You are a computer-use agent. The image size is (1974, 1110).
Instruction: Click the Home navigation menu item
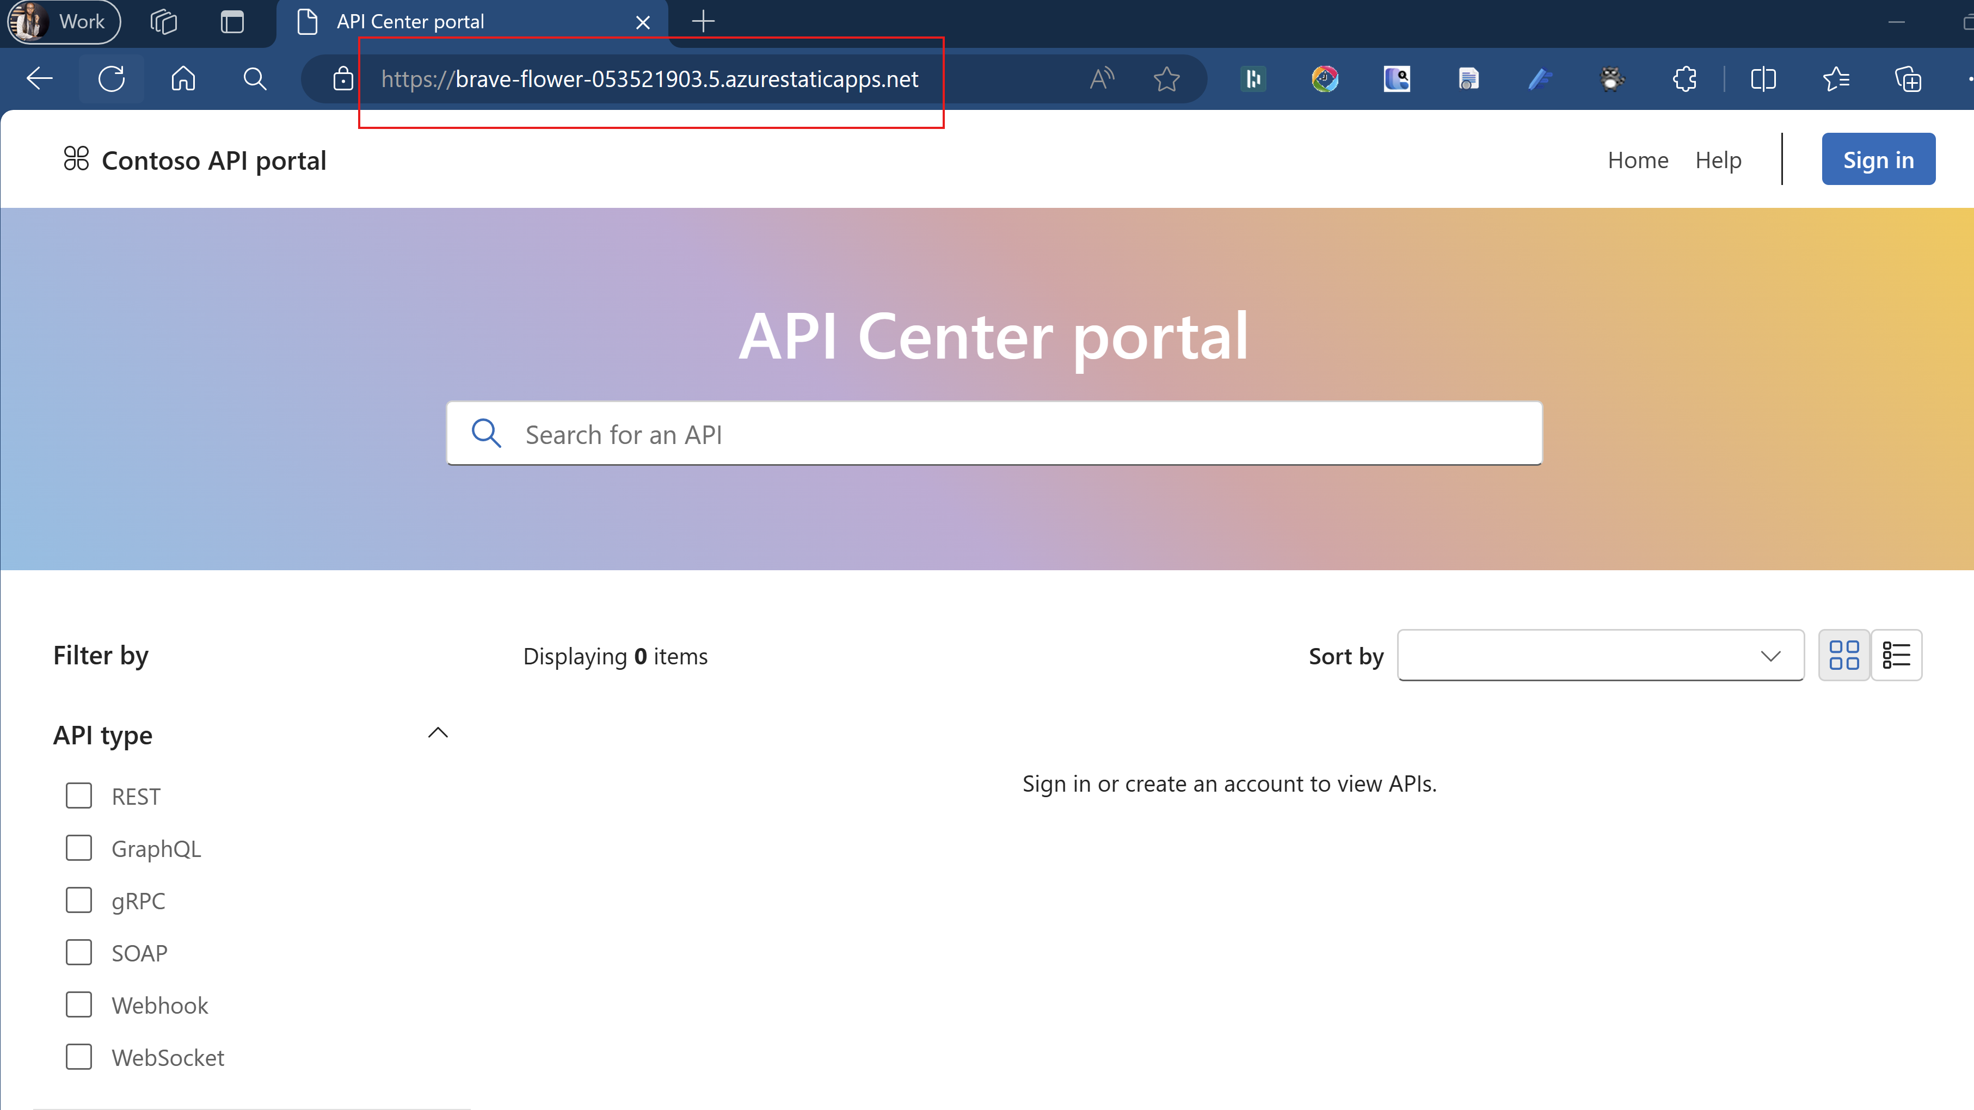1638,158
